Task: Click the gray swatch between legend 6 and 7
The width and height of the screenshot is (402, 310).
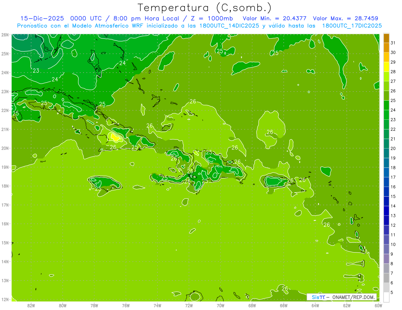Action: pyautogui.click(x=386, y=278)
